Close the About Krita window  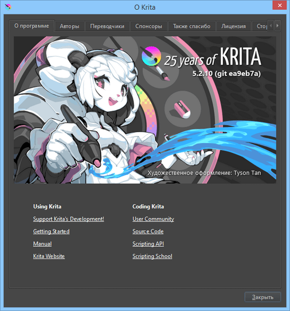(x=280, y=5)
